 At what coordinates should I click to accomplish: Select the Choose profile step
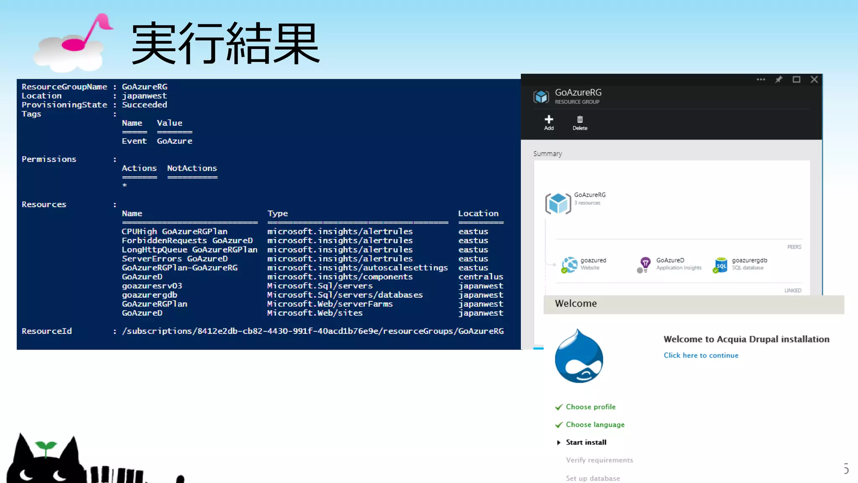pyautogui.click(x=590, y=407)
